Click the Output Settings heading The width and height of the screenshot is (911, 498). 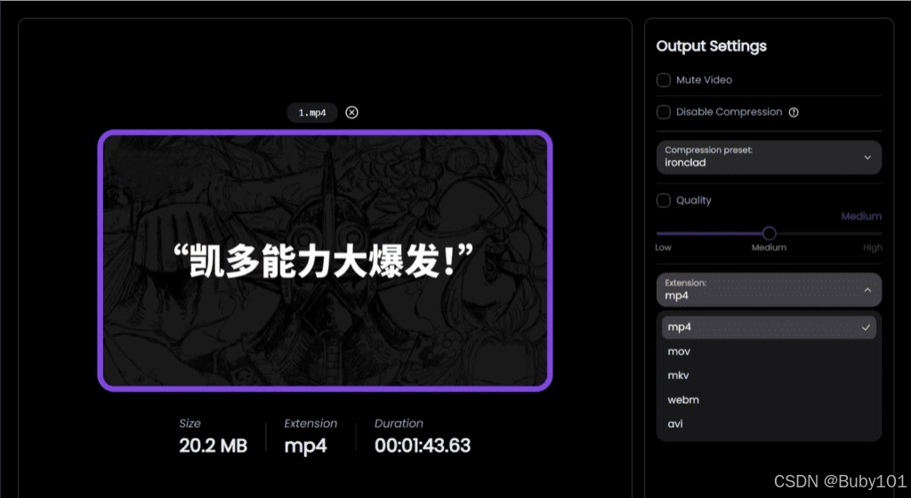click(711, 46)
